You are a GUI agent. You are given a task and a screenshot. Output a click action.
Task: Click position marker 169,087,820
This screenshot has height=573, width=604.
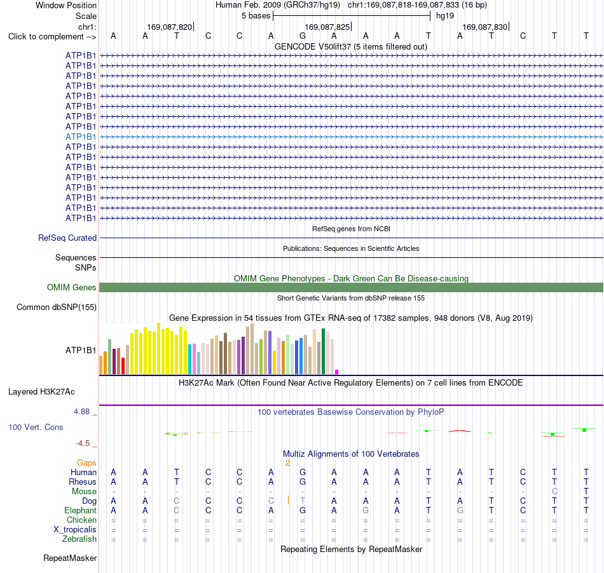(170, 27)
